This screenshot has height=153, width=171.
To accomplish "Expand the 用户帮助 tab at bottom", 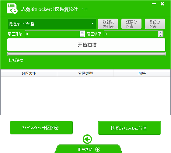I will (89, 149).
